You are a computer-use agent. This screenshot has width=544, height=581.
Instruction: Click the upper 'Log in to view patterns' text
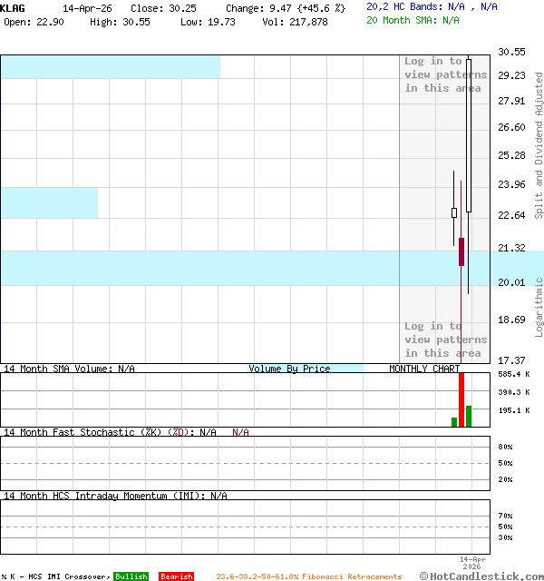click(x=445, y=74)
